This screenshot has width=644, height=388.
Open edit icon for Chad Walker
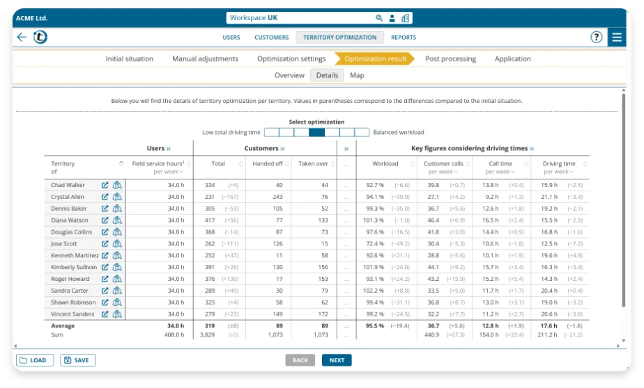[105, 185]
